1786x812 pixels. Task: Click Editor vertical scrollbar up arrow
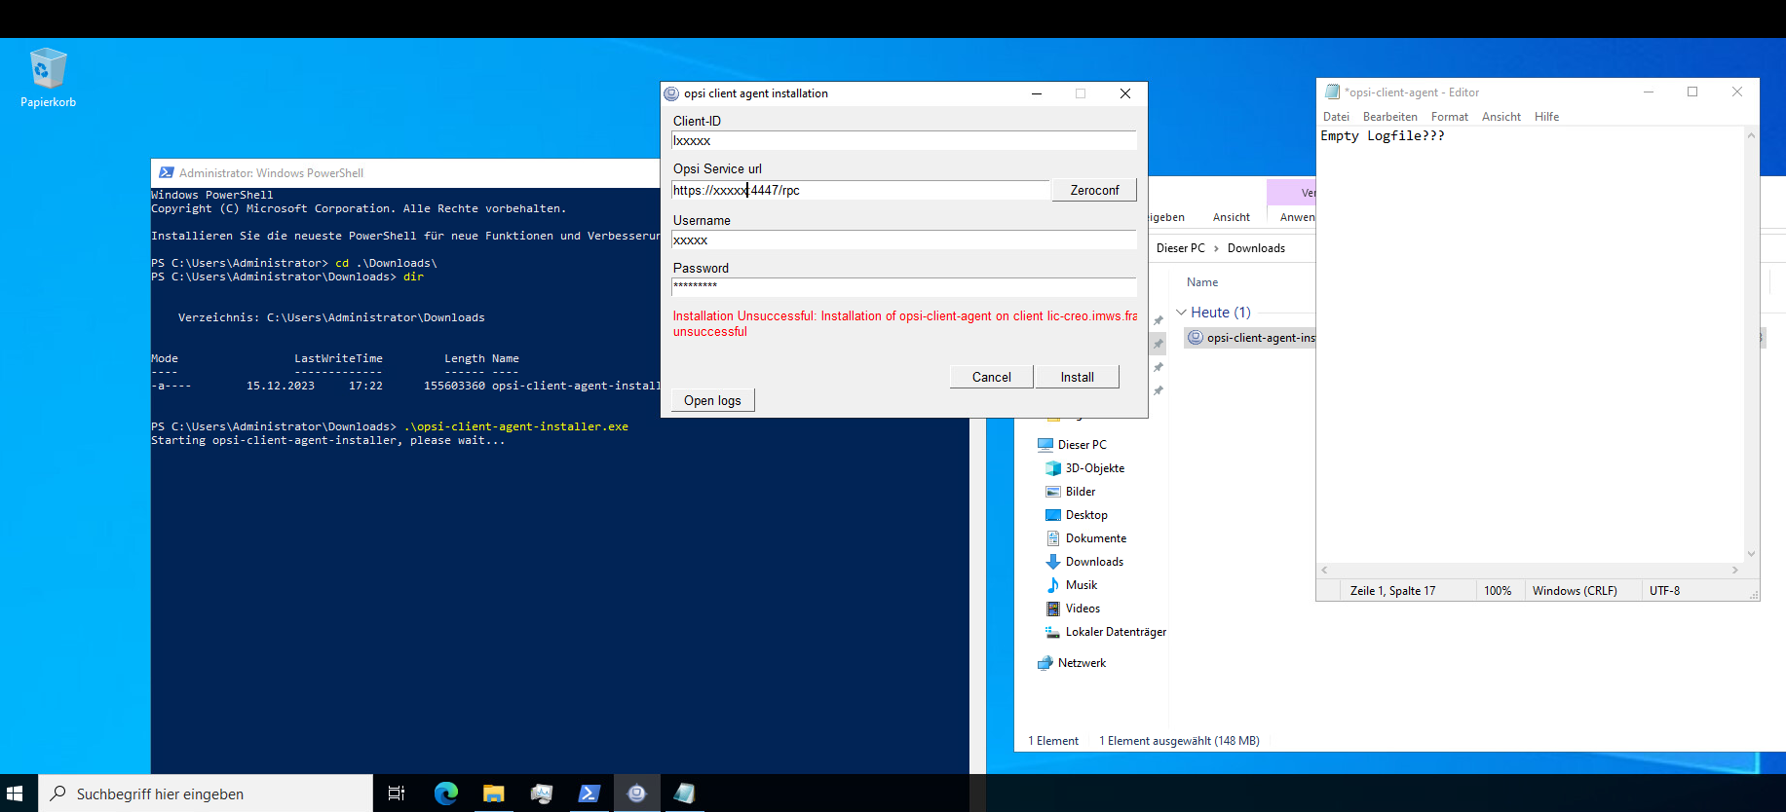[x=1751, y=135]
